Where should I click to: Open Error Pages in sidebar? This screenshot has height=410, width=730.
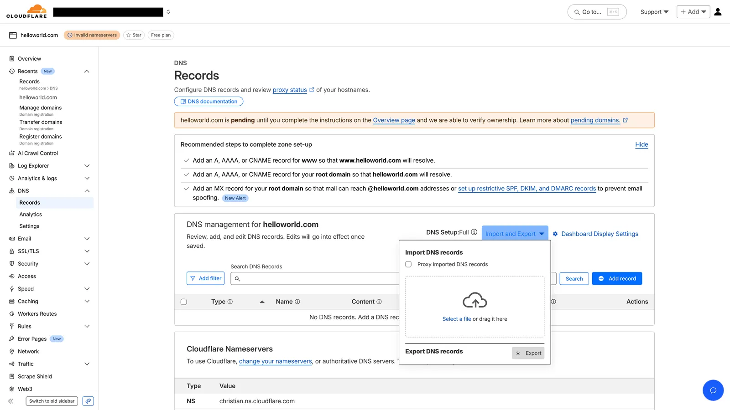tap(32, 339)
